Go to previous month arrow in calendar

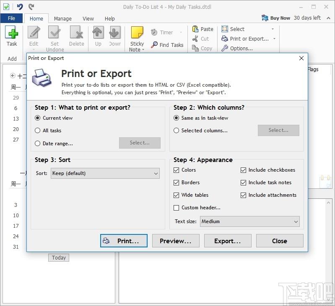click(13, 75)
